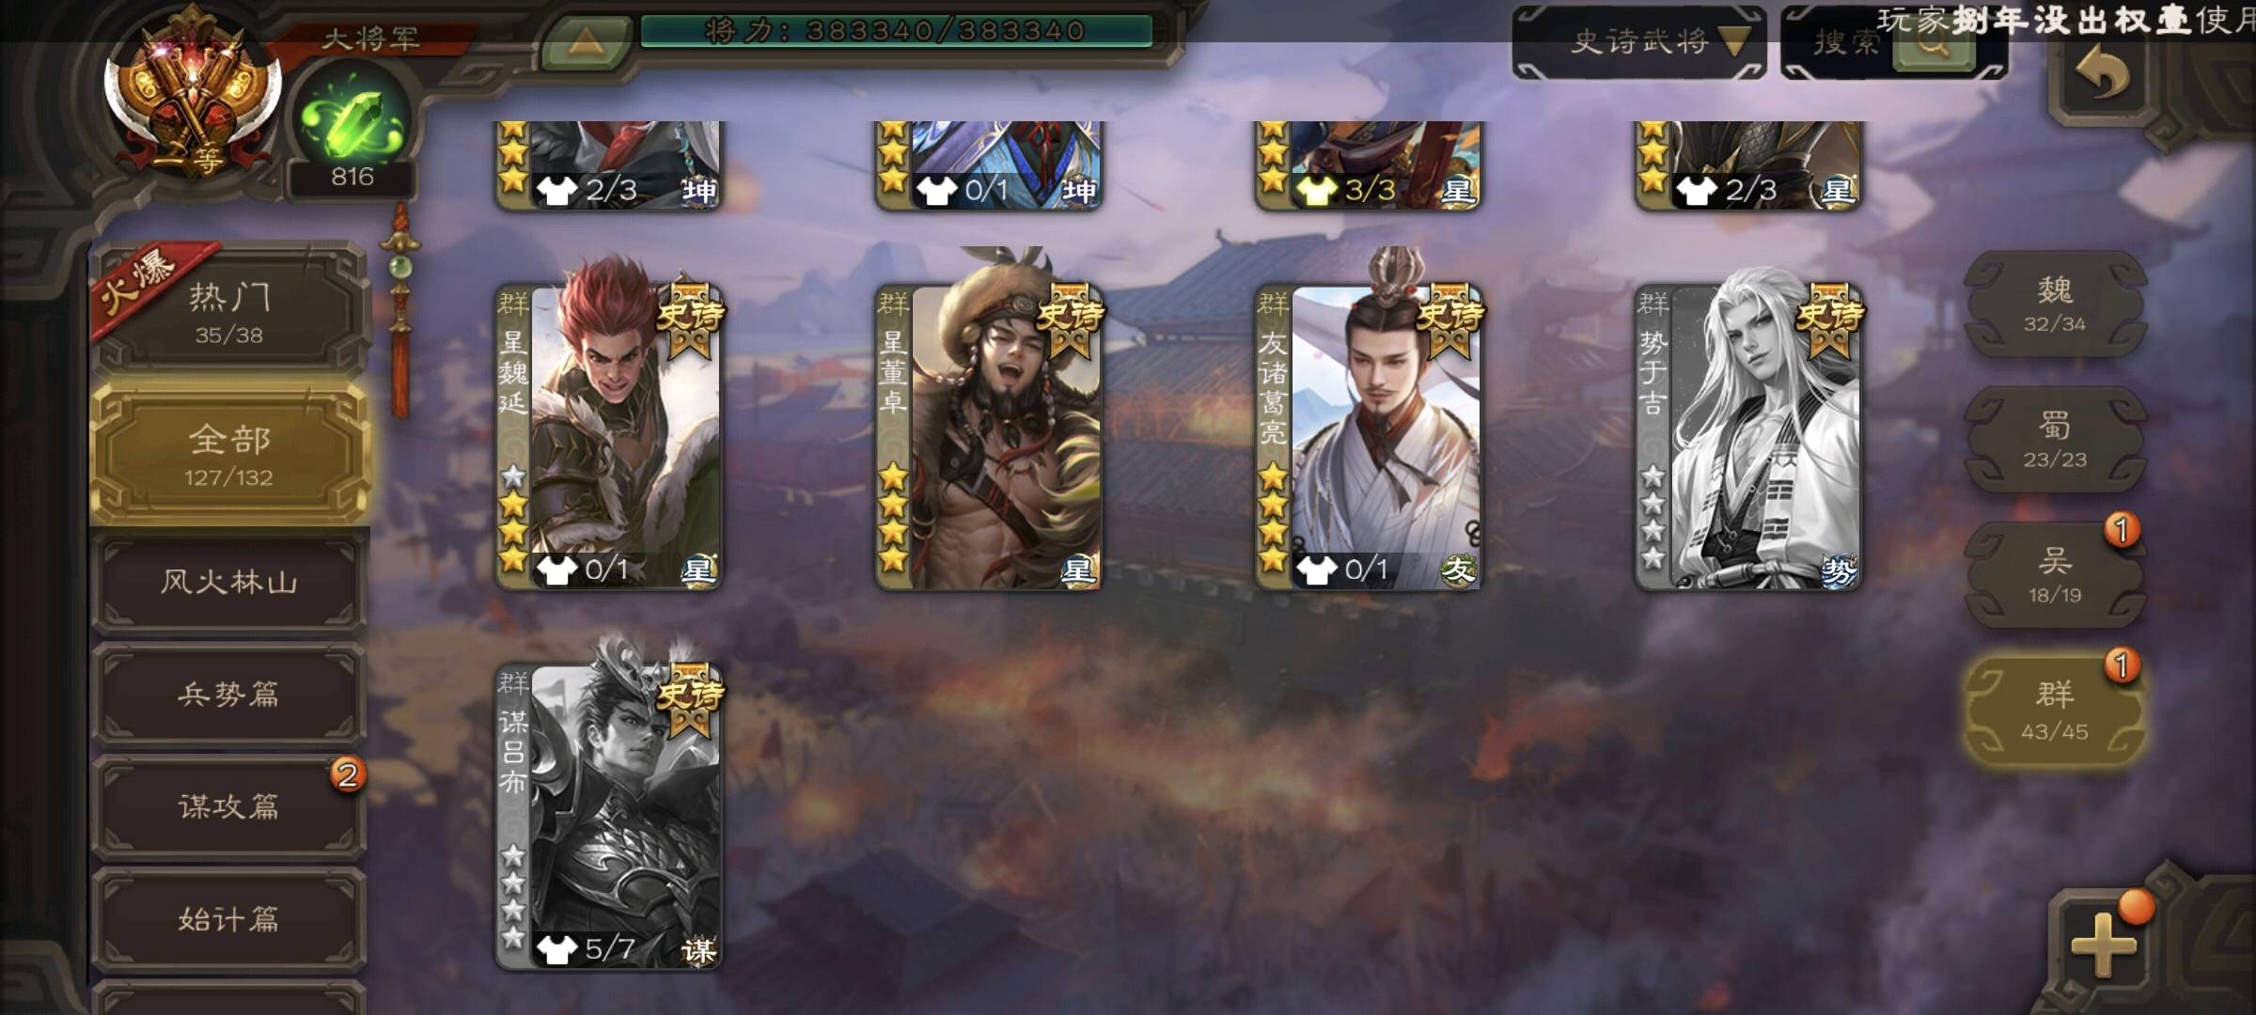Viewport: 2256px width, 1015px height.
Task: Open the 史诗武将 filter dropdown
Action: 1639,41
